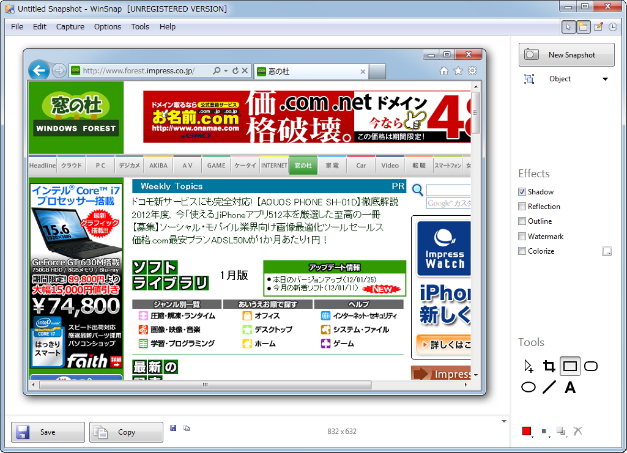The image size is (627, 453).
Task: Pick the Line drawing tool
Action: point(549,386)
